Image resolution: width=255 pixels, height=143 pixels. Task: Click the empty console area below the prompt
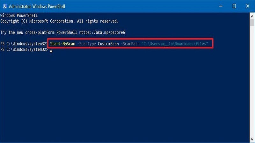tap(127, 95)
